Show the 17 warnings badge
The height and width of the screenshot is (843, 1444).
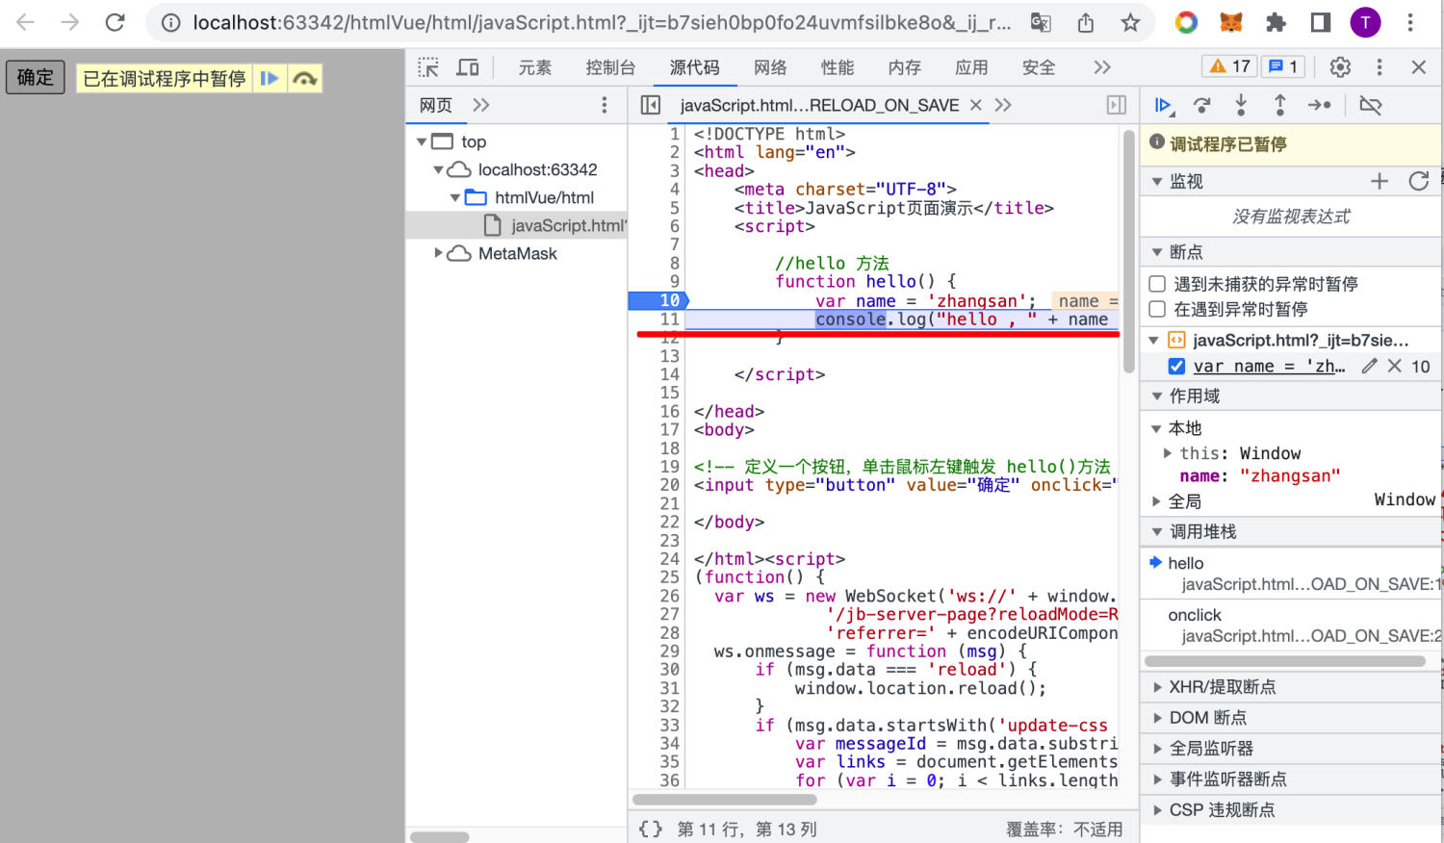point(1230,66)
